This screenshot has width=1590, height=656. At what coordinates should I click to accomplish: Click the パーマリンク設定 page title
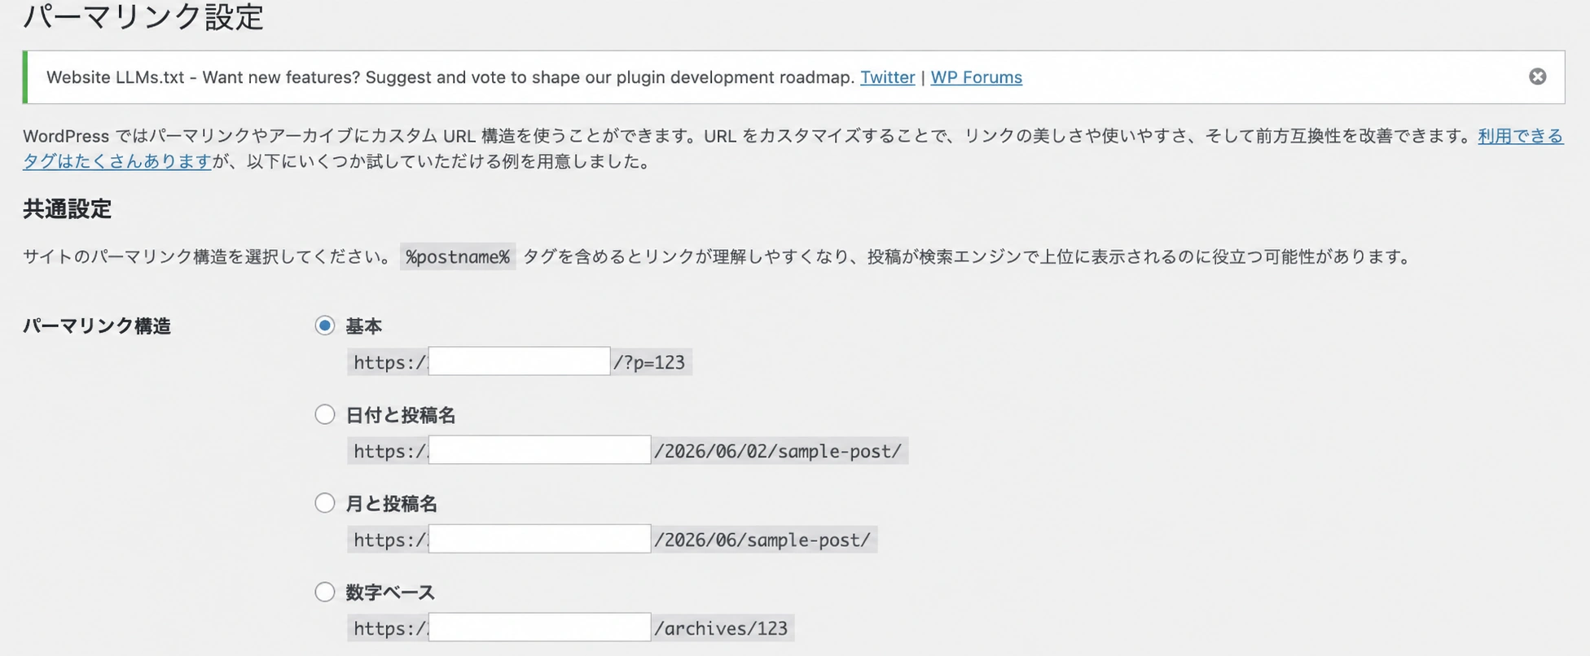tap(143, 16)
